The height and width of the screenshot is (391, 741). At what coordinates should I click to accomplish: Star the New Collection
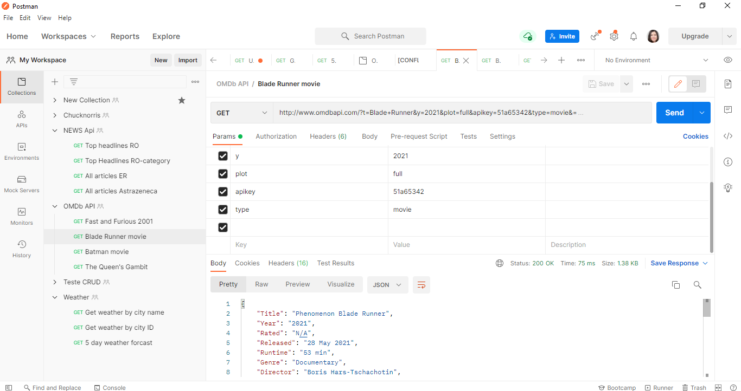tap(182, 100)
